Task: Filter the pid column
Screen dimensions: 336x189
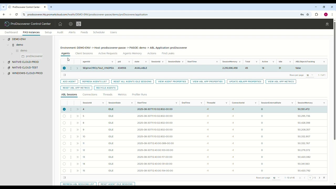Action: (129, 62)
